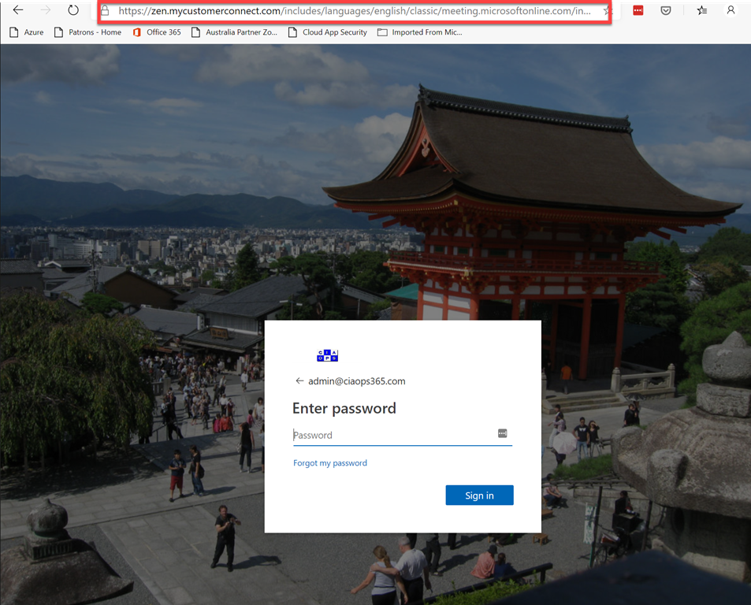Go back using arrow beside admin@ciaops365.com
This screenshot has width=751, height=605.
(299, 381)
